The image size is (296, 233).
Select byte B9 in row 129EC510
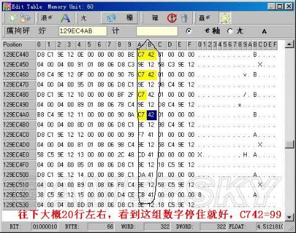click(x=81, y=185)
